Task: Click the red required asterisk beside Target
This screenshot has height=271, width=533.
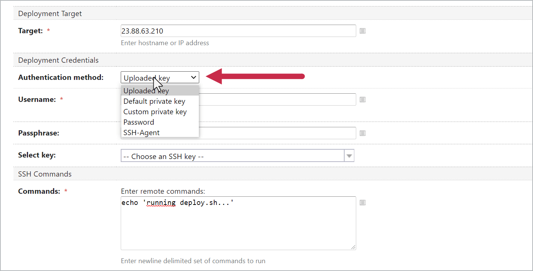Action: [x=48, y=31]
